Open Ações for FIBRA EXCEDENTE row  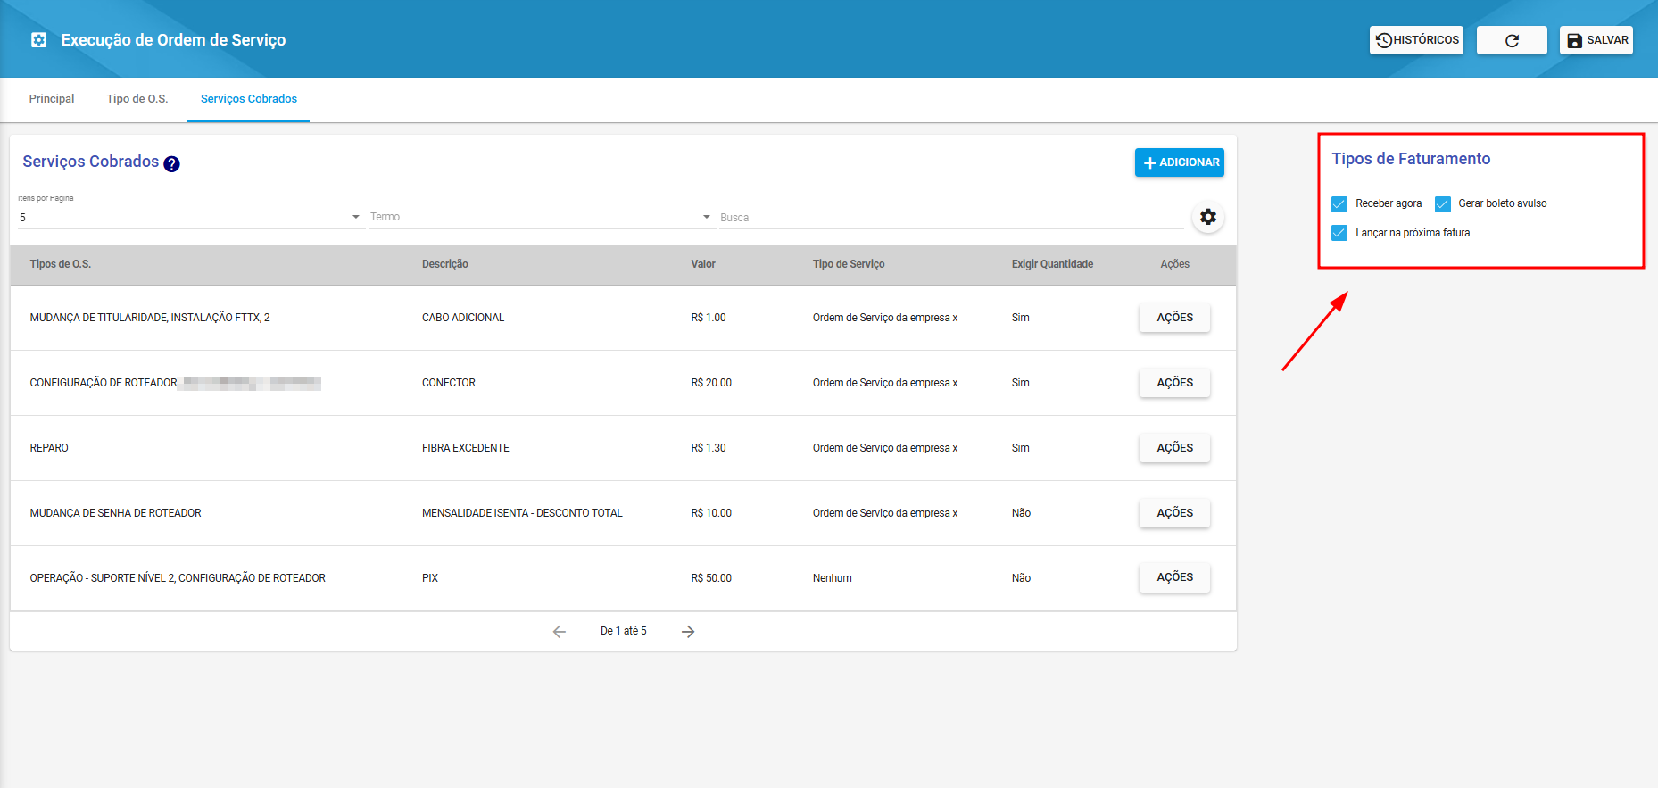coord(1174,448)
